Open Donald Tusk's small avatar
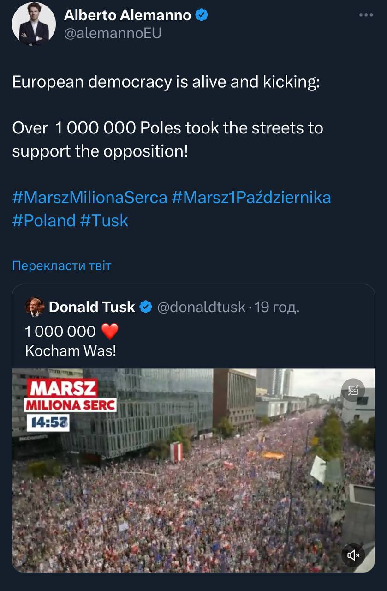This screenshot has width=387, height=591. tap(35, 307)
